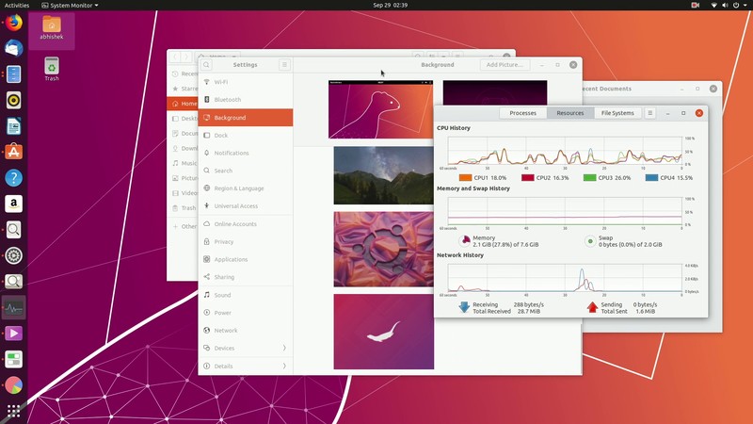Open Settings hamburger menu beside title

point(284,65)
